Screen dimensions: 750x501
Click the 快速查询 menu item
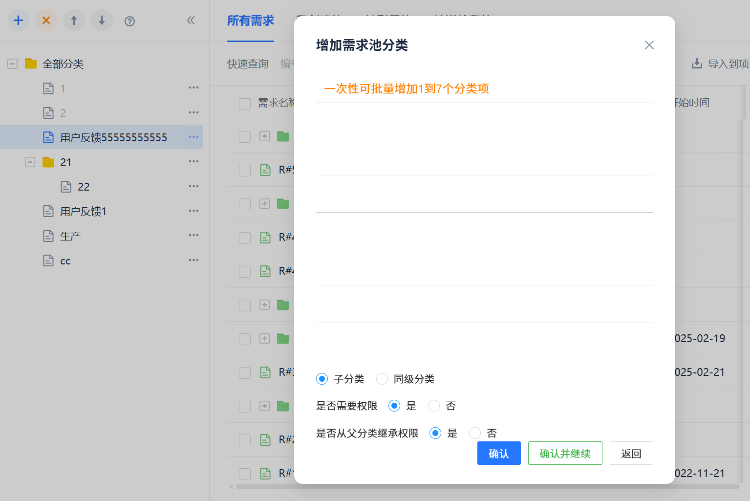coord(247,64)
